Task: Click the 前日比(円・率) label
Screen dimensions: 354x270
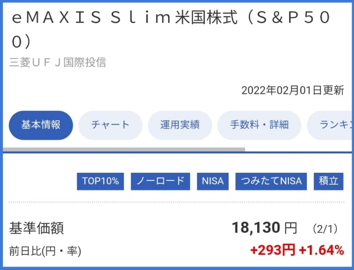Action: tap(45, 251)
